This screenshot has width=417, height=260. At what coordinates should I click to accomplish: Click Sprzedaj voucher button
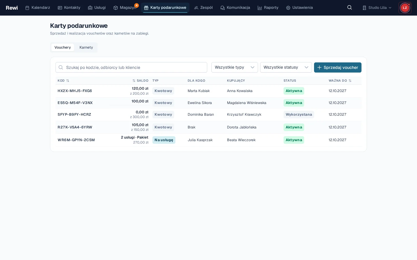338,67
